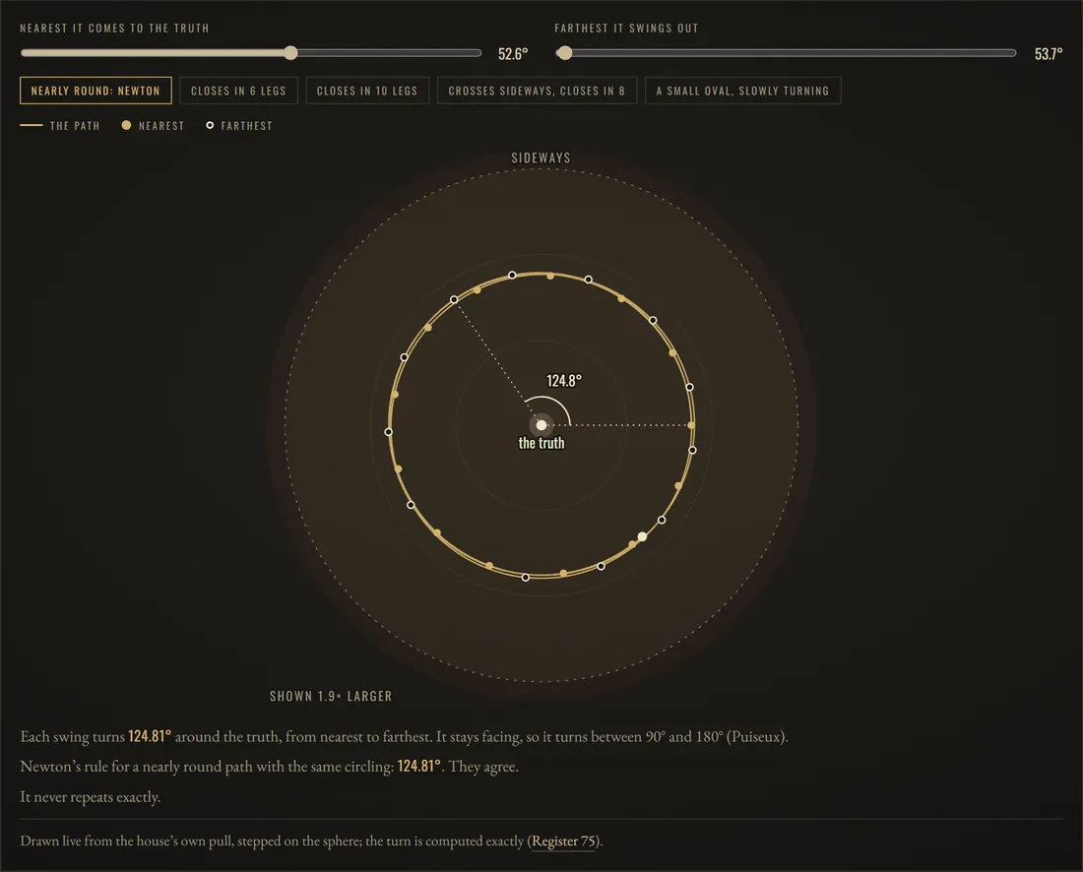1083x872 pixels.
Task: Click farthest marker at diagonal dotted line end
Action: [454, 299]
